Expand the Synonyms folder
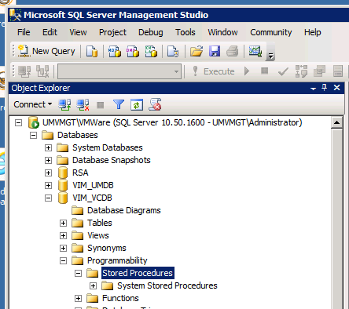 pyautogui.click(x=63, y=248)
